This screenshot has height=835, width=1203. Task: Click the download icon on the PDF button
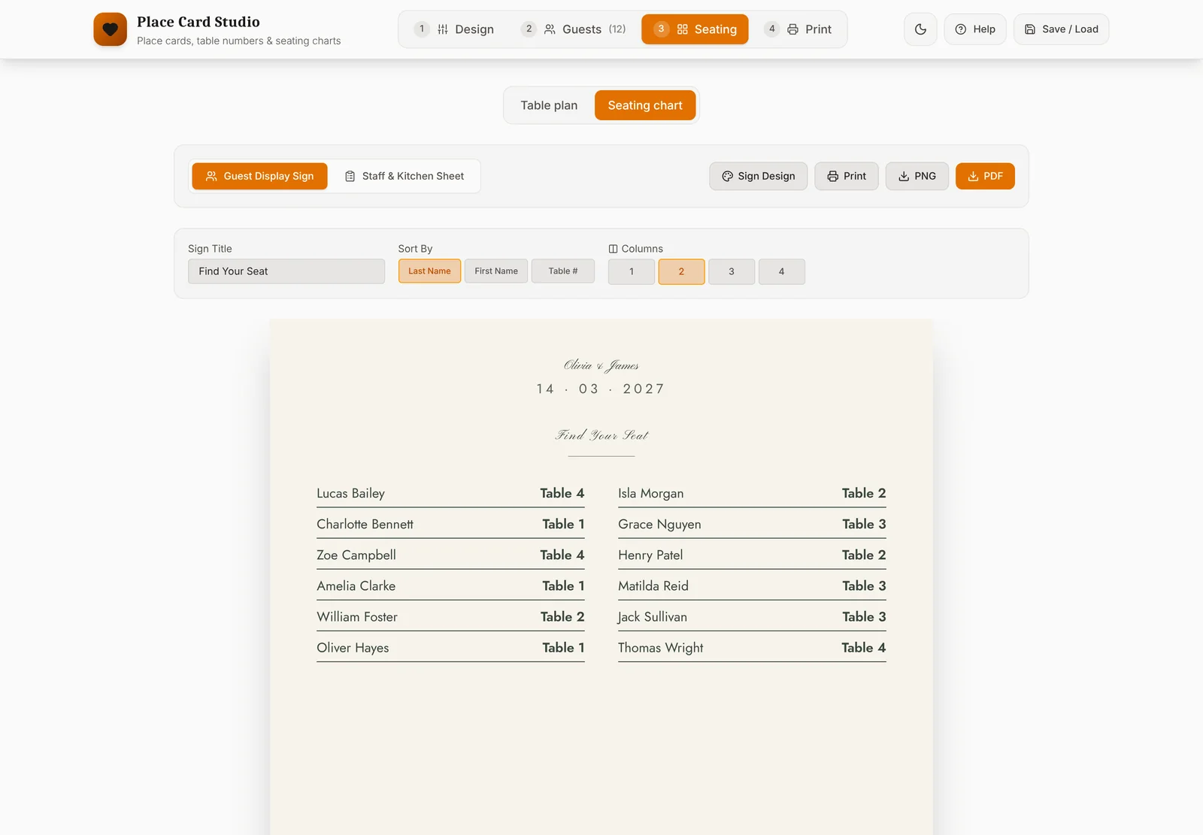[x=973, y=176]
